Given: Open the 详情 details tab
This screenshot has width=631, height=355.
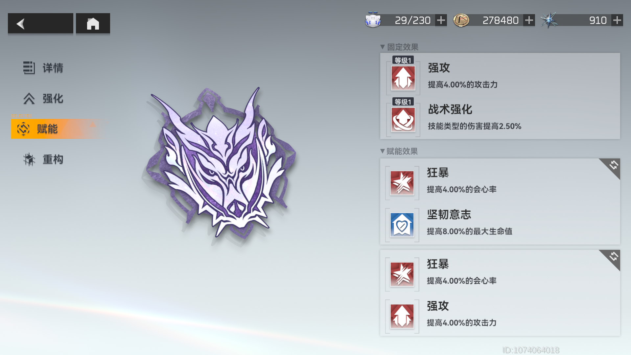Looking at the screenshot, I should pyautogui.click(x=43, y=68).
